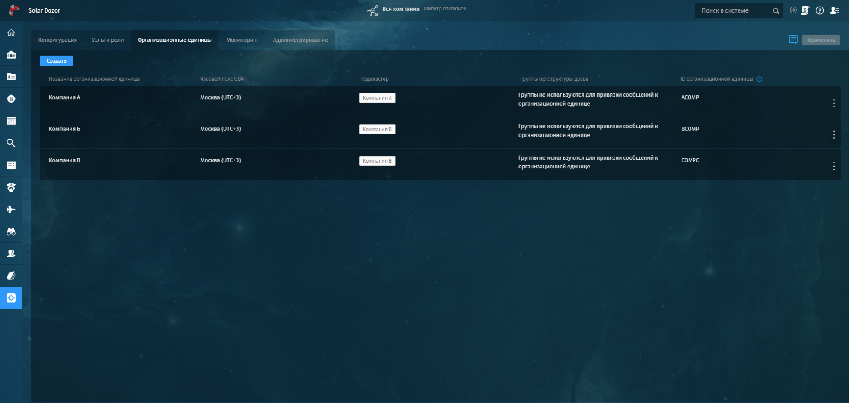
Task: Open the crosshair target sidebar section
Action: [11, 99]
